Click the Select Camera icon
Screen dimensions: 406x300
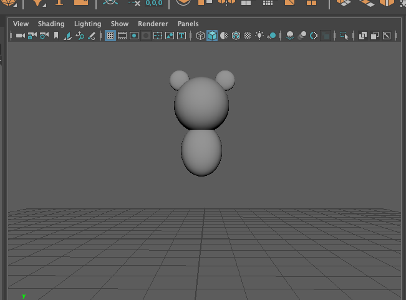(21, 36)
